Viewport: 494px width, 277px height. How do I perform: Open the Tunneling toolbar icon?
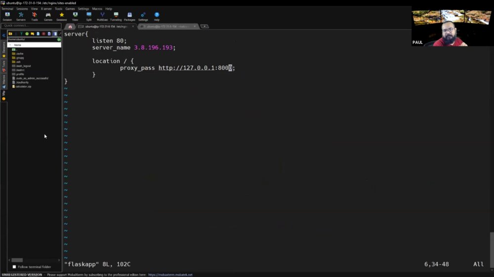click(x=116, y=16)
